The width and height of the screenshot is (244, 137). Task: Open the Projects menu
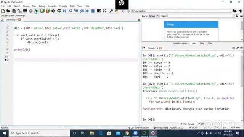click(63, 6)
